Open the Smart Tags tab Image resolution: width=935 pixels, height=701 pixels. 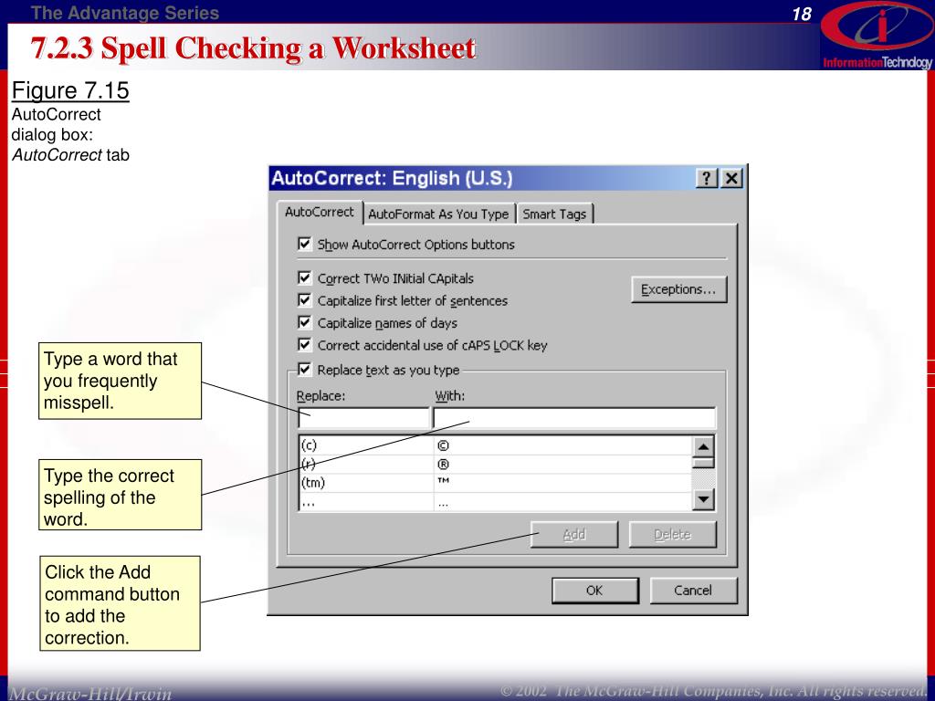(x=554, y=214)
